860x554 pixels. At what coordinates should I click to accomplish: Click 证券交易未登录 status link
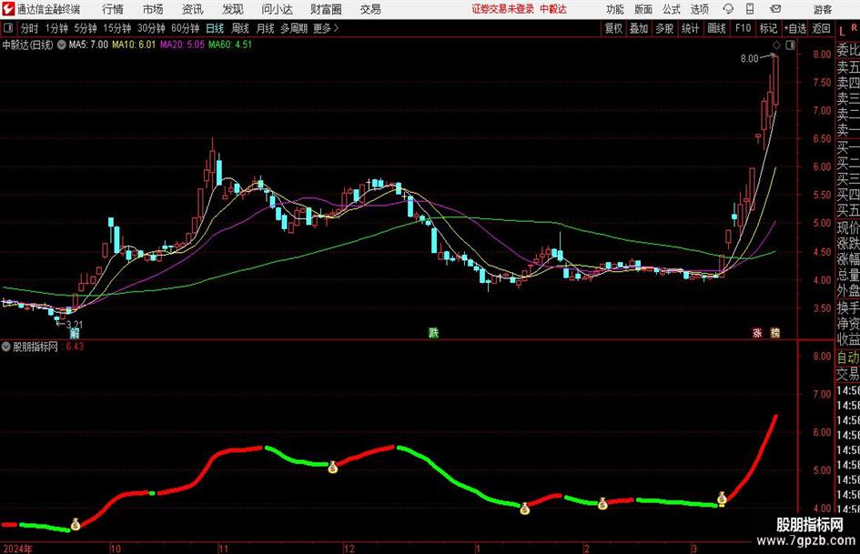coord(502,9)
